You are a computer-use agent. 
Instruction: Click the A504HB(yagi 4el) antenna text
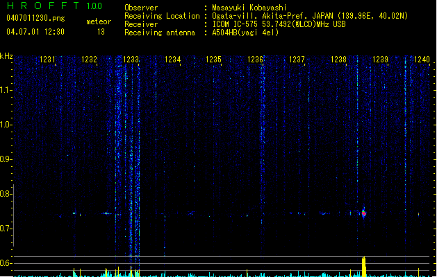(x=245, y=33)
